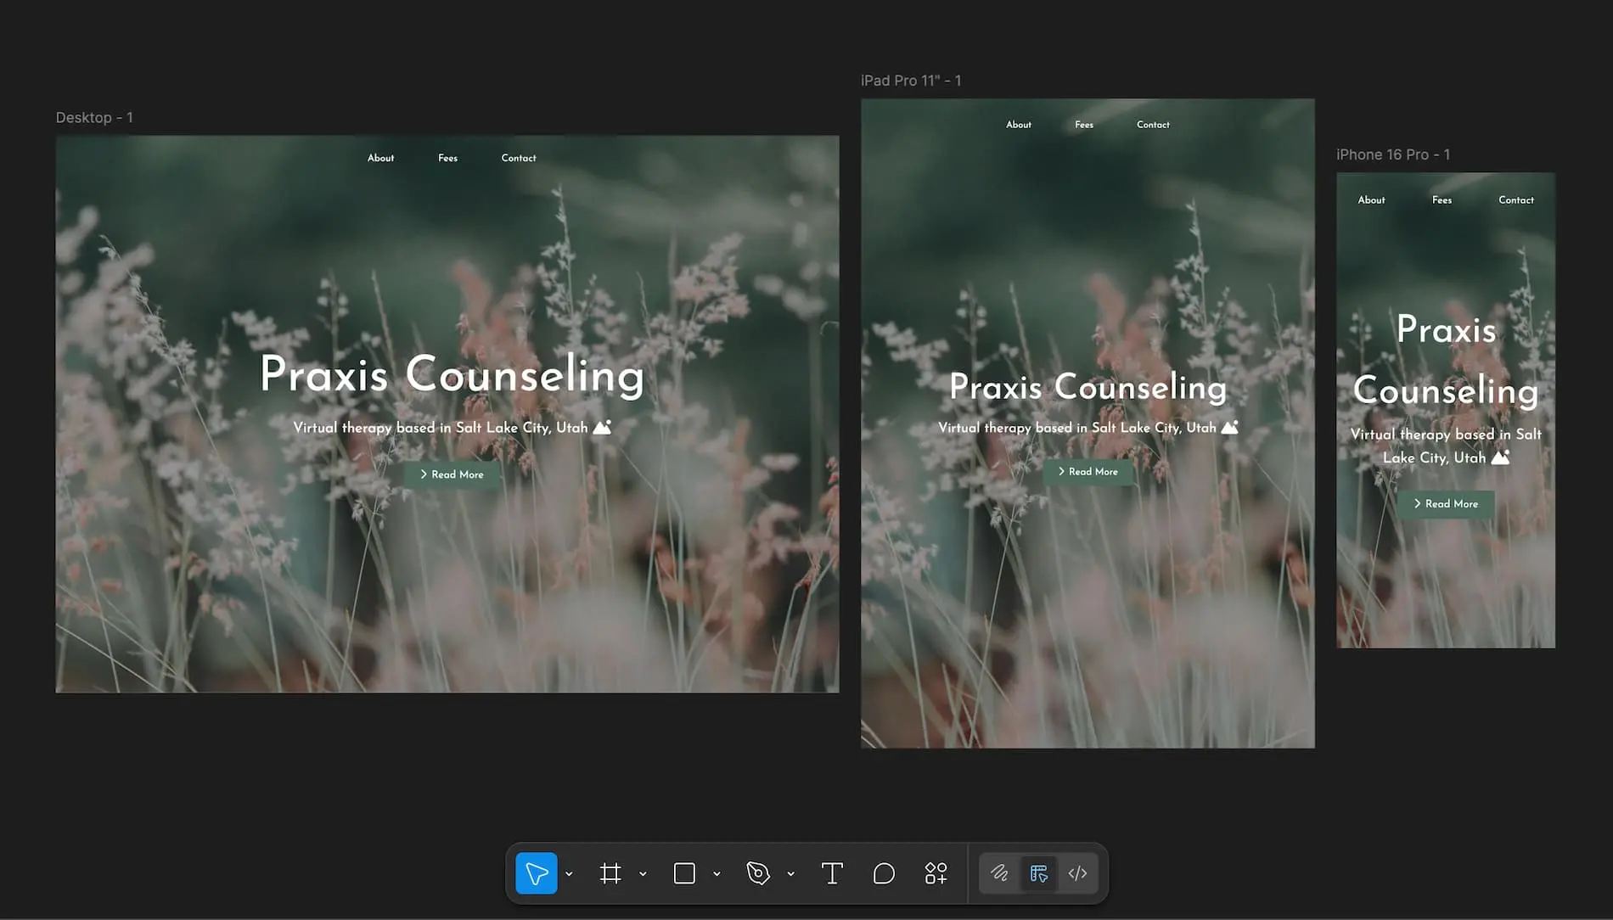Viewport: 1613px width, 920px height.
Task: Select the Pen tool
Action: (x=757, y=872)
